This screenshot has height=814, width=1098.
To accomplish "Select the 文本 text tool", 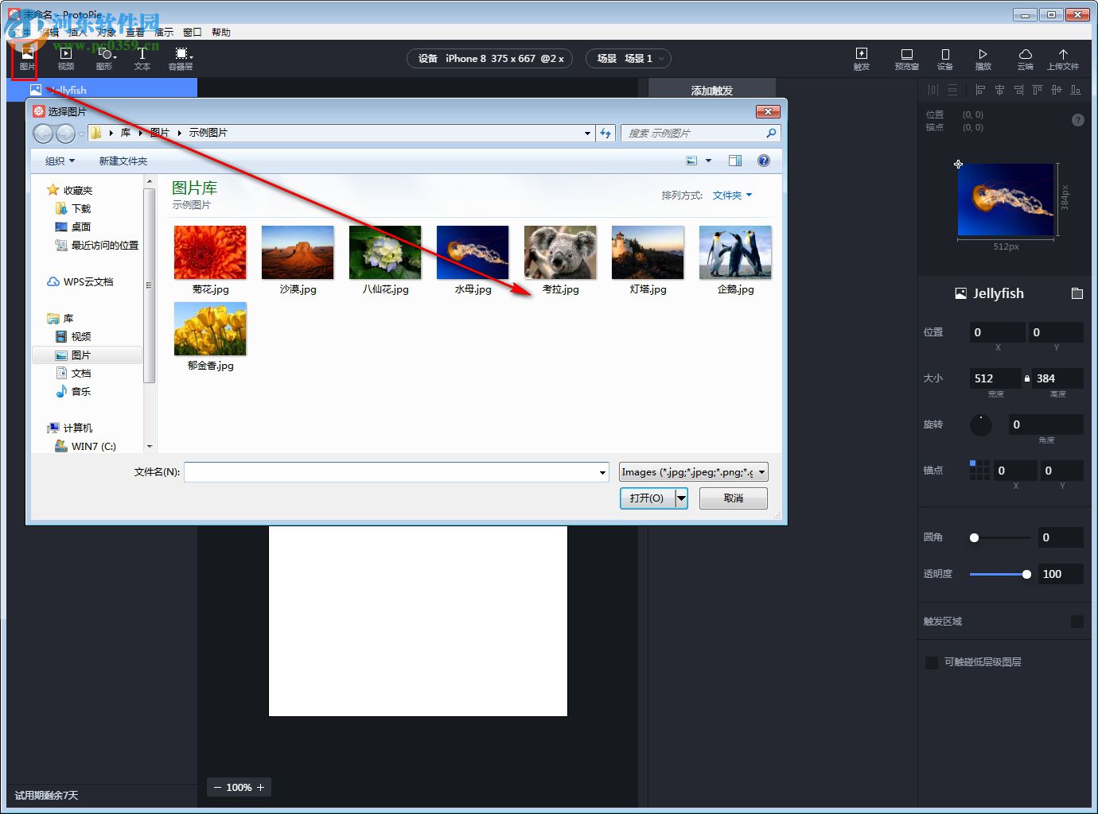I will [x=142, y=59].
